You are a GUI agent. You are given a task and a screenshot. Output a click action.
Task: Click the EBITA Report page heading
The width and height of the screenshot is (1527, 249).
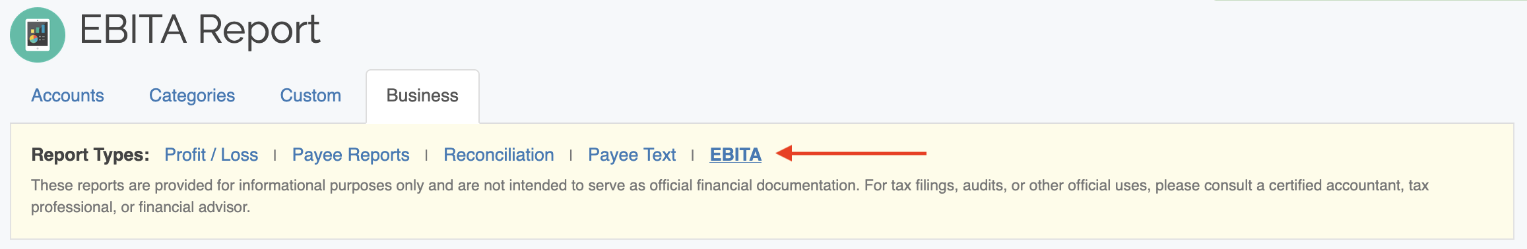tap(199, 30)
